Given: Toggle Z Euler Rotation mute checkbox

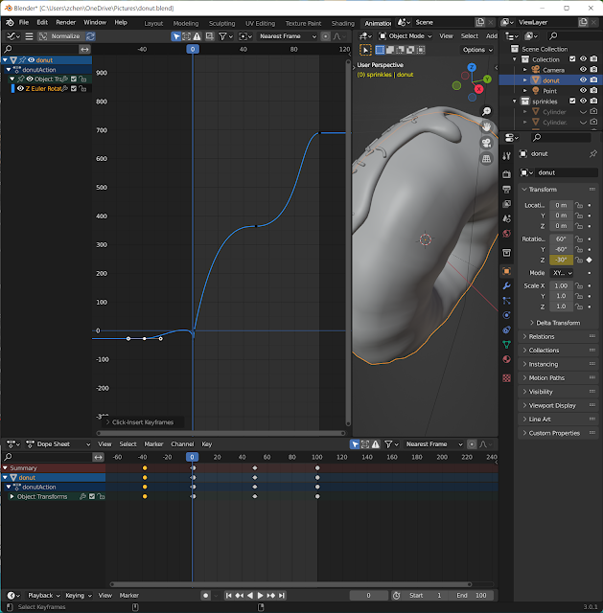Looking at the screenshot, I should 74,88.
